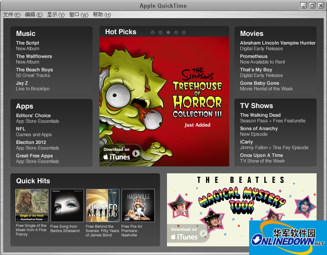
Task: Select the first Hot Picks page dot
Action: point(153,32)
